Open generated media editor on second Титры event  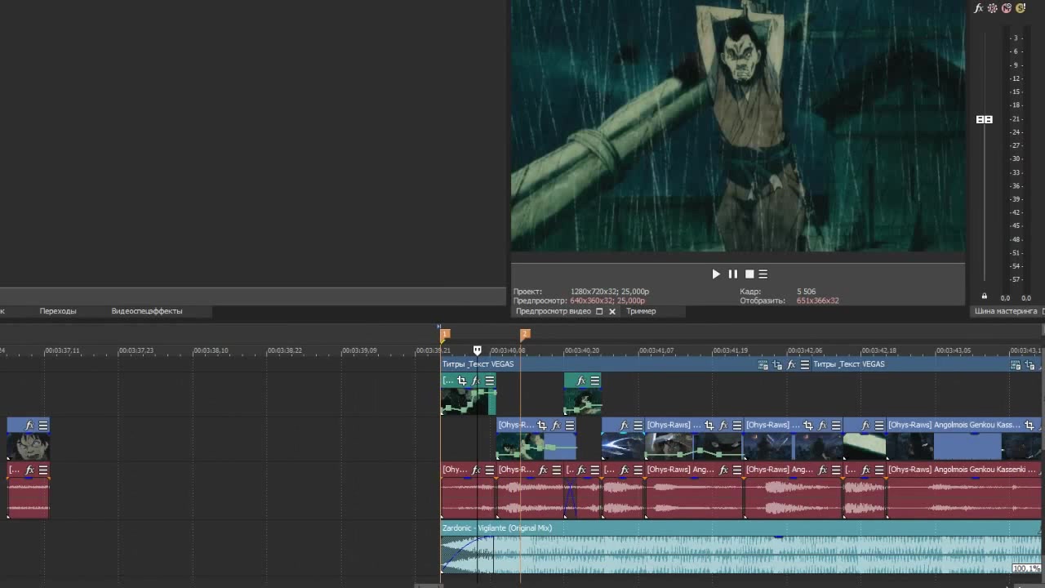[1016, 365]
